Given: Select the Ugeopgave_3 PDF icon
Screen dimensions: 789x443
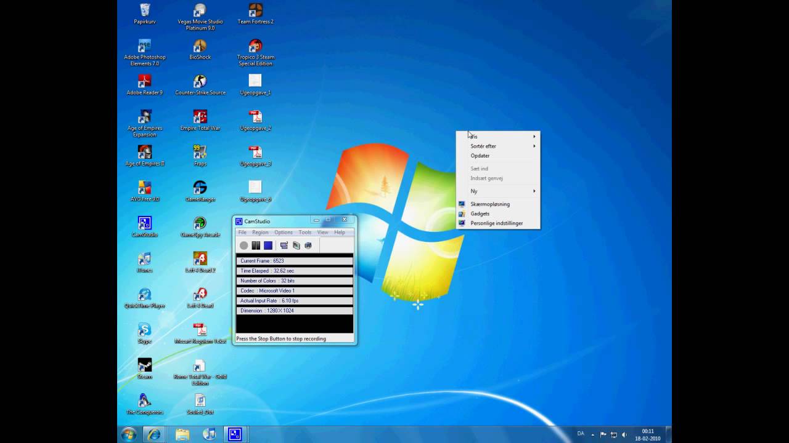Looking at the screenshot, I should [x=255, y=156].
